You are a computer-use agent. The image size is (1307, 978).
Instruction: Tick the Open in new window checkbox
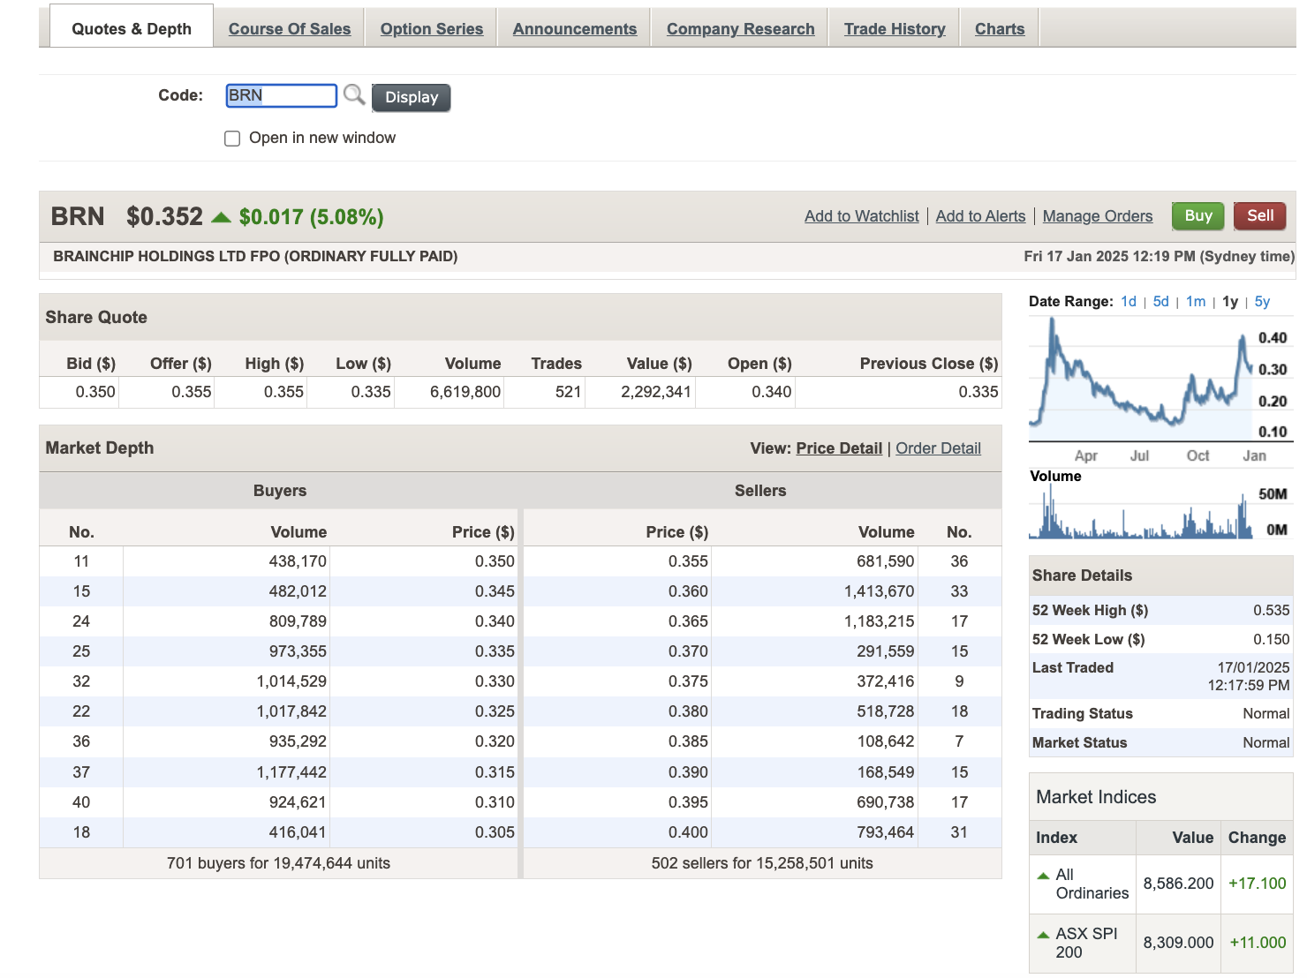[x=232, y=139]
